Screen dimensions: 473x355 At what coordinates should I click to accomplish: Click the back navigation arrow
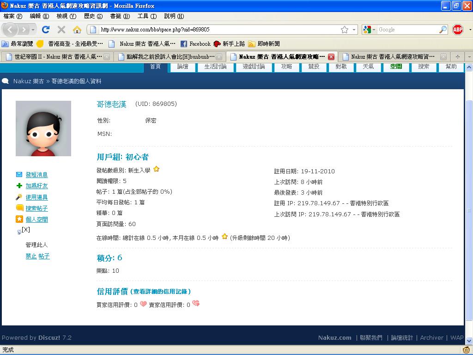click(x=10, y=30)
